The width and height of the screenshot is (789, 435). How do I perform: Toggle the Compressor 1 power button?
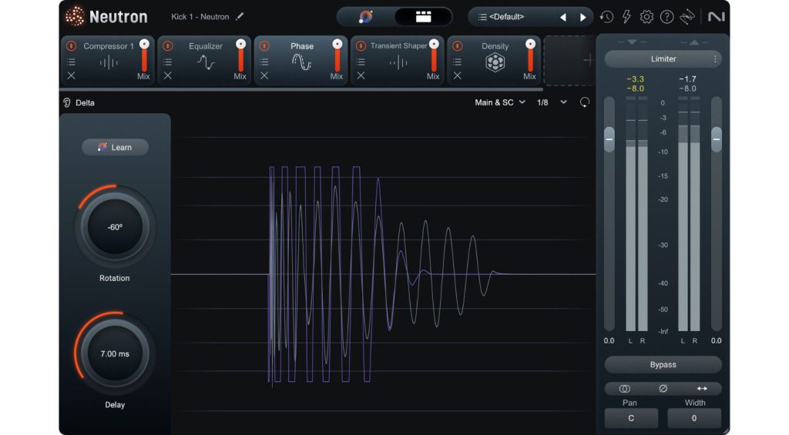point(72,45)
